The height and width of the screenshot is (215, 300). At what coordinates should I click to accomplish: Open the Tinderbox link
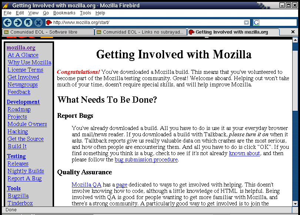(x=20, y=203)
